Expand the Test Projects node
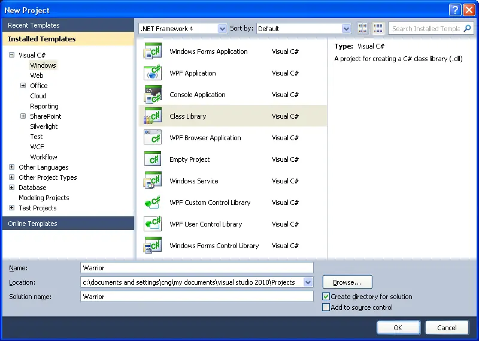Screen dimensions: 479x341 11,208
